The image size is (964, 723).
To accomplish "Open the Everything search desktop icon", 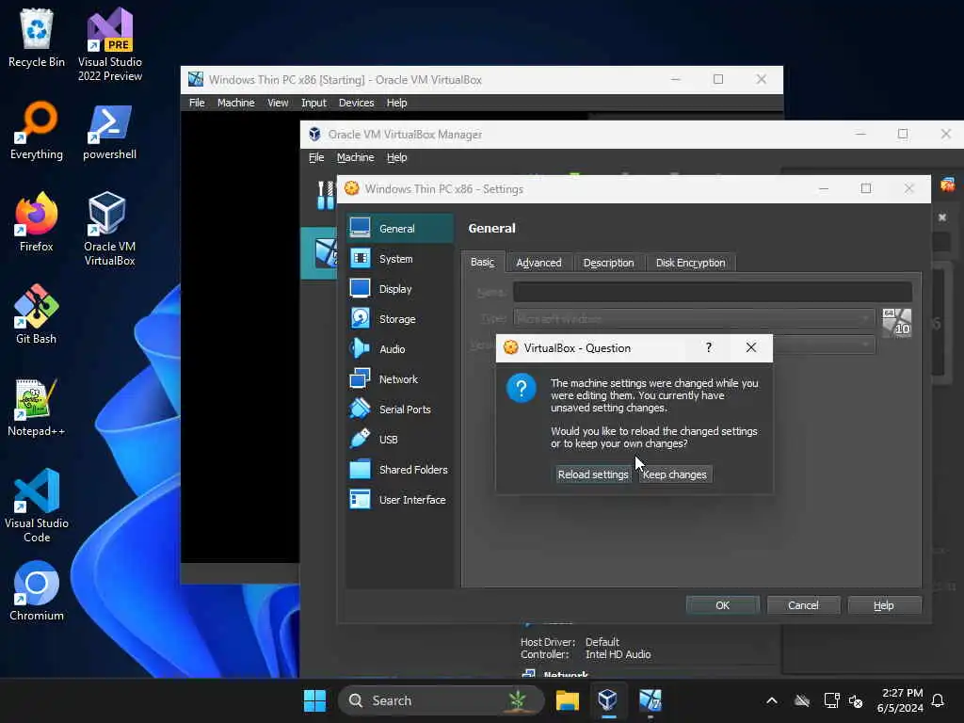I will 37,130.
